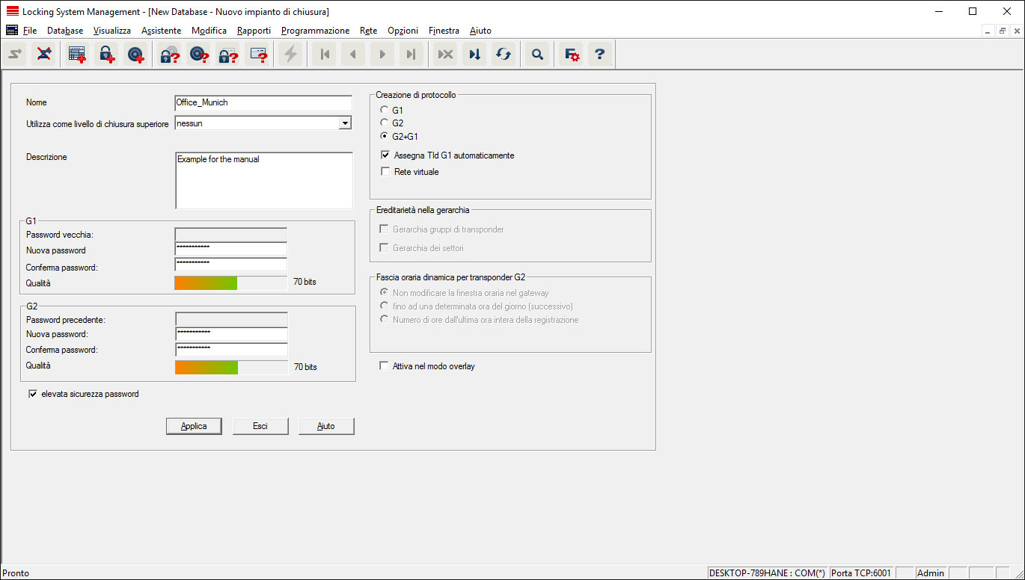Open the Assistente menu
This screenshot has height=580, width=1025.
[161, 31]
